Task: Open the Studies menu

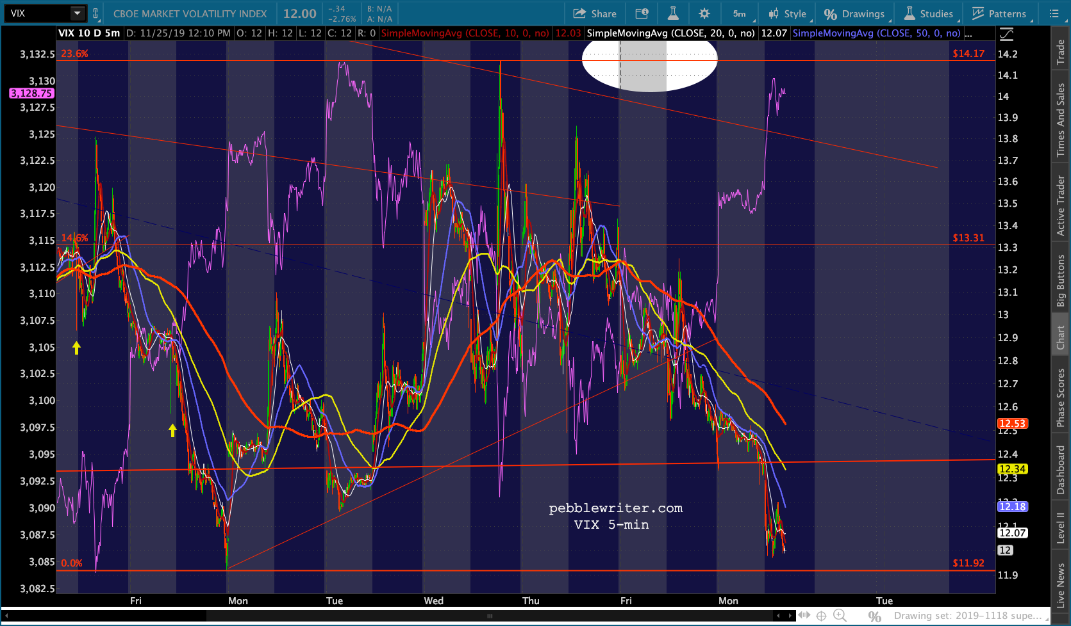Action: point(929,13)
